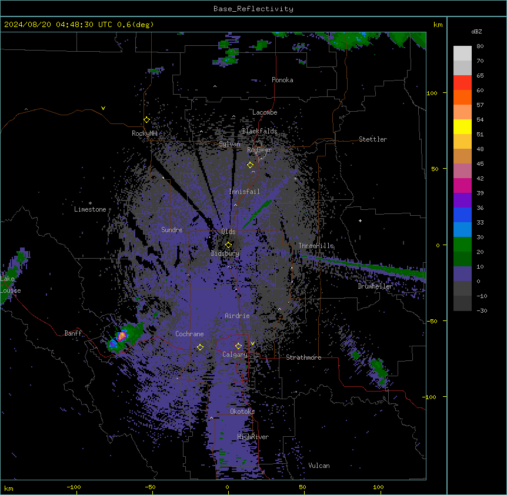Click the km unit label at top right
The height and width of the screenshot is (495, 507).
pos(438,25)
